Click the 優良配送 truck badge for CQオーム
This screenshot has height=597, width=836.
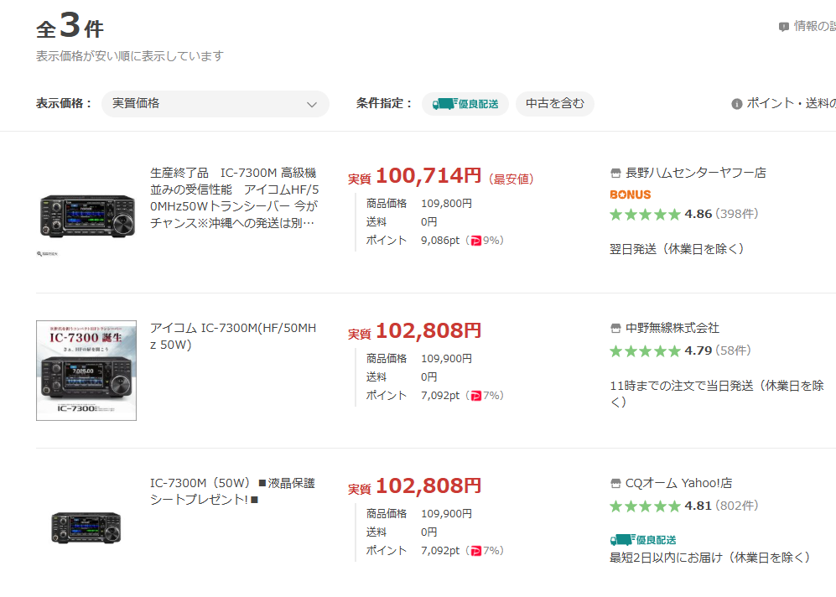(x=643, y=540)
